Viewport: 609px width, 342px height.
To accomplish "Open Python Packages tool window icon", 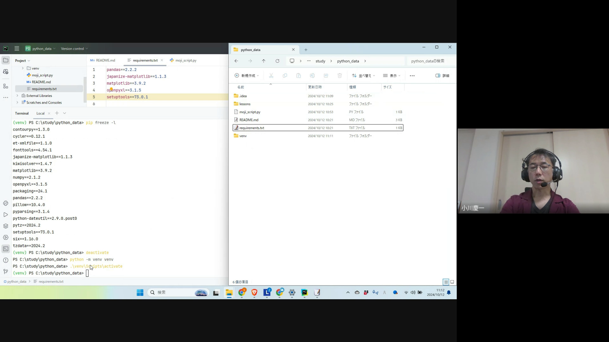I will coord(6,226).
